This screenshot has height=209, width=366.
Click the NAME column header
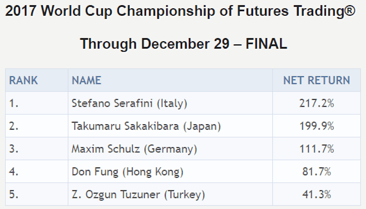tap(170, 80)
